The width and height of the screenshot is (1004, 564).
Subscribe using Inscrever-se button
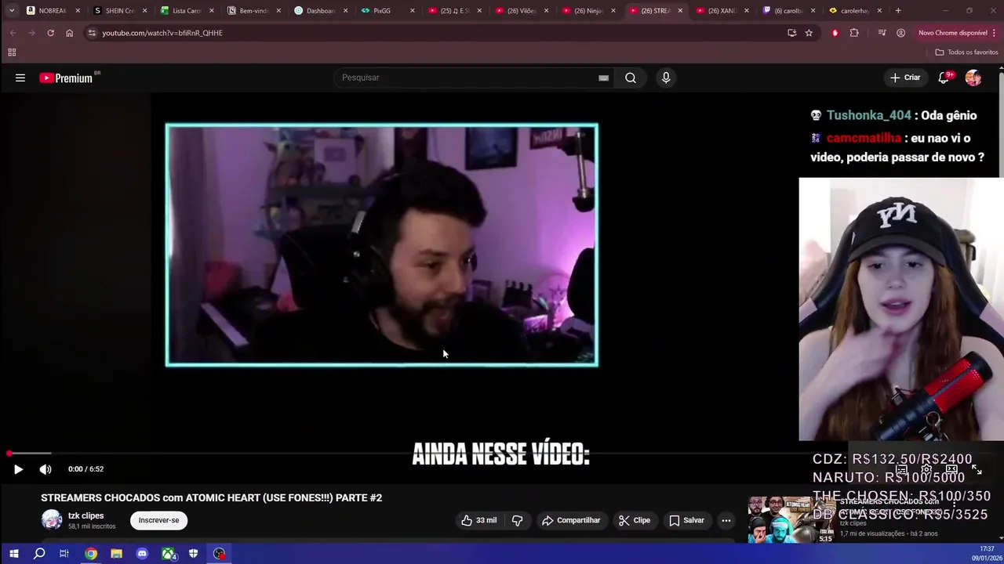pos(159,520)
